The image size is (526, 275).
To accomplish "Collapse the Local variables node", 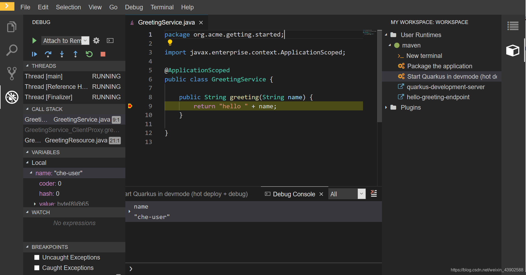I will point(27,162).
